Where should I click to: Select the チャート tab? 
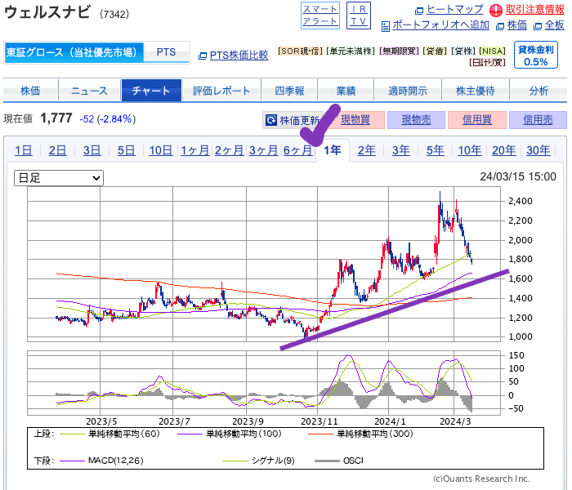pos(151,91)
